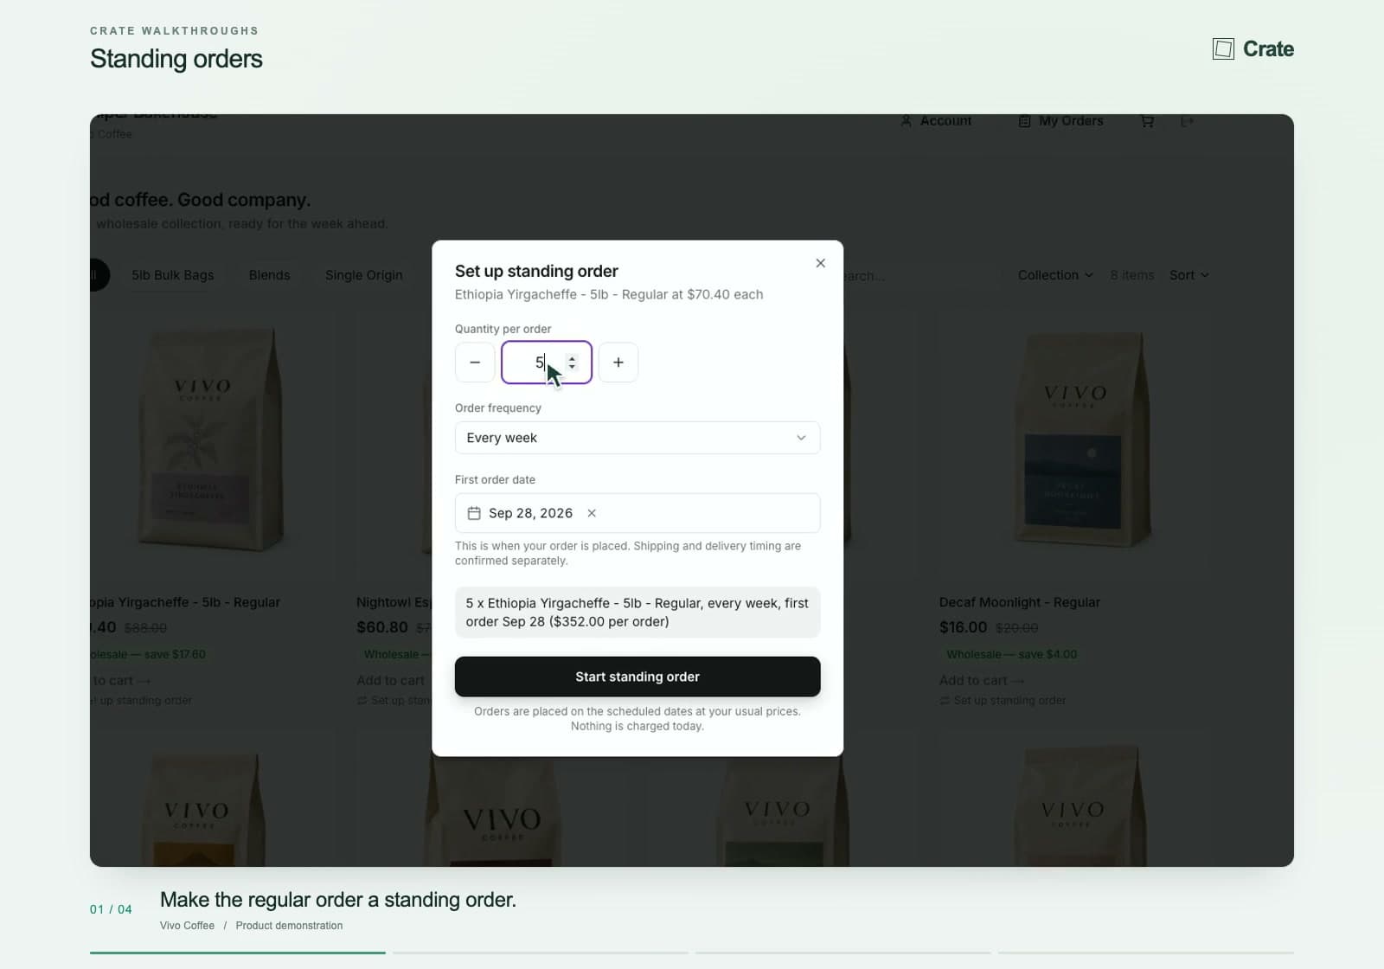Click the Account person icon
Viewport: 1384px width, 969px height.
point(906,121)
